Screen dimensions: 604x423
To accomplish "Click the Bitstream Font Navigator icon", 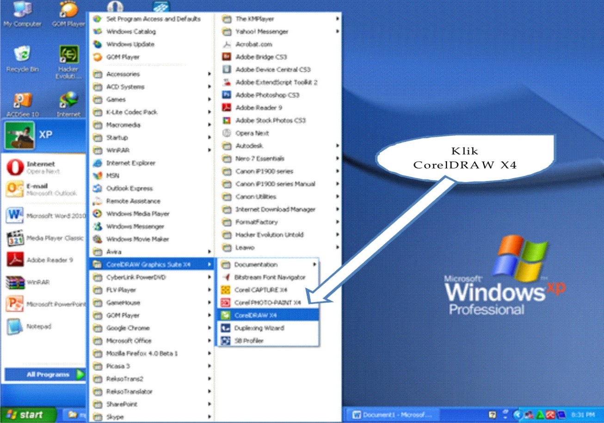I will pos(226,277).
